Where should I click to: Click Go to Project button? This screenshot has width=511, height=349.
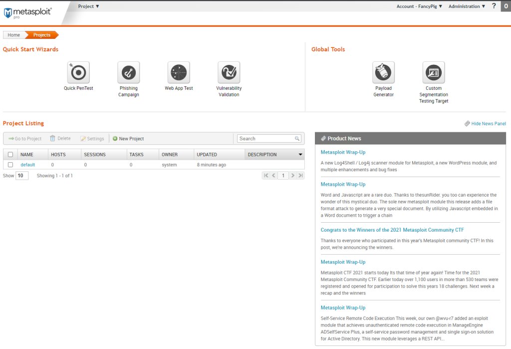pos(25,139)
